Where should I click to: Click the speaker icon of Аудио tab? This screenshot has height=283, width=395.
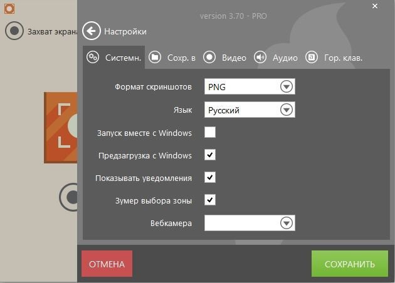click(260, 58)
